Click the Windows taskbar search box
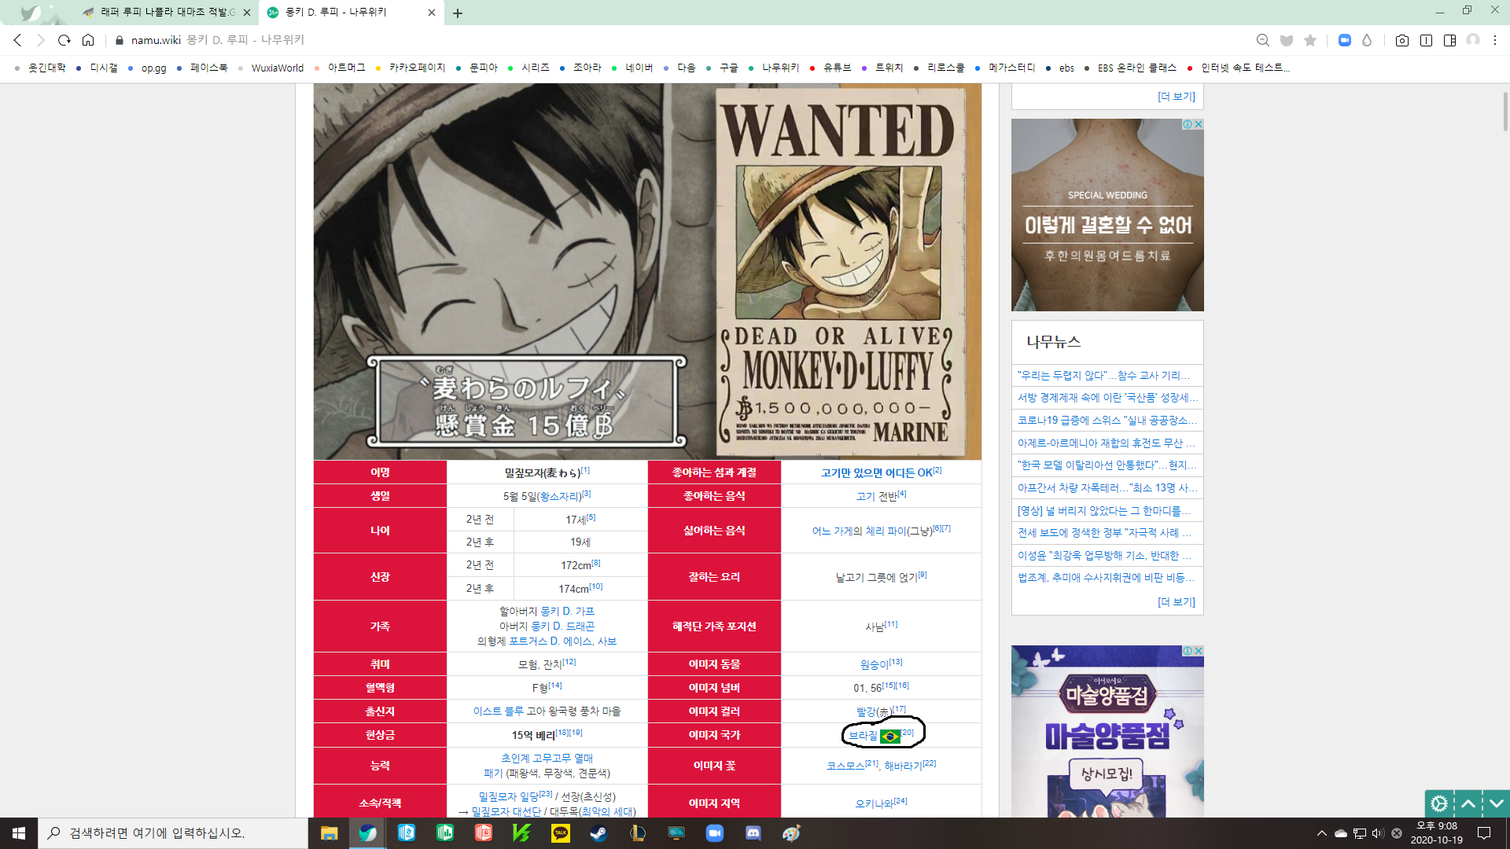The width and height of the screenshot is (1510, 849). (173, 833)
